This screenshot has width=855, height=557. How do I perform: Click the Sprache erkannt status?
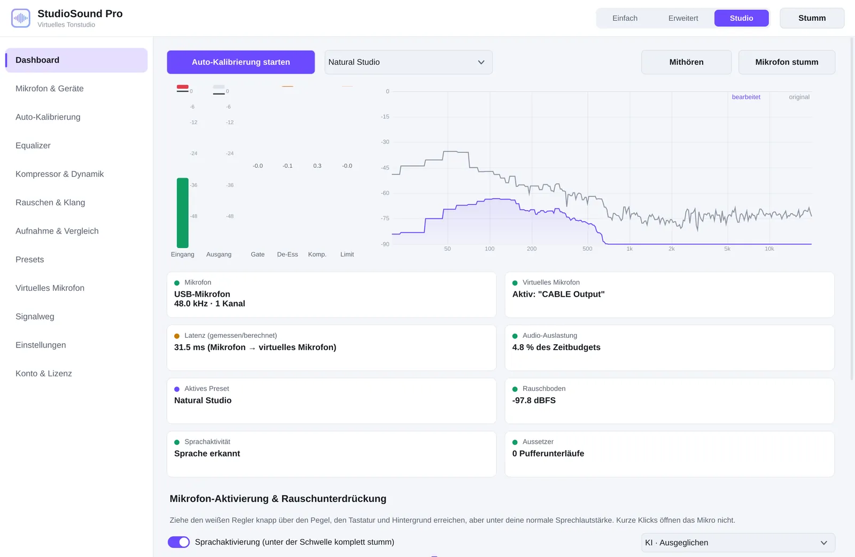(207, 453)
